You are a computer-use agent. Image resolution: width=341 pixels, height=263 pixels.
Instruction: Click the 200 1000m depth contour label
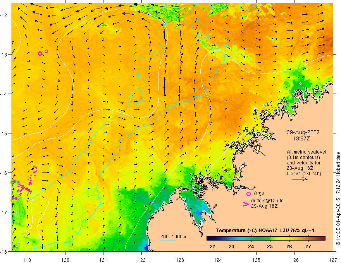click(x=173, y=237)
